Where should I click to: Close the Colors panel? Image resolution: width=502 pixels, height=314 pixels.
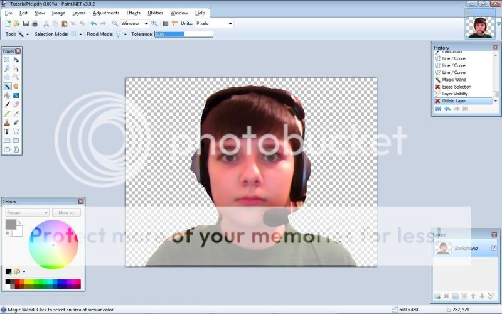[x=81, y=202]
